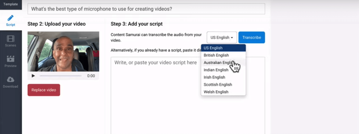Open the Download cloud icon
Viewport: 359px width, 134px height.
click(x=11, y=79)
